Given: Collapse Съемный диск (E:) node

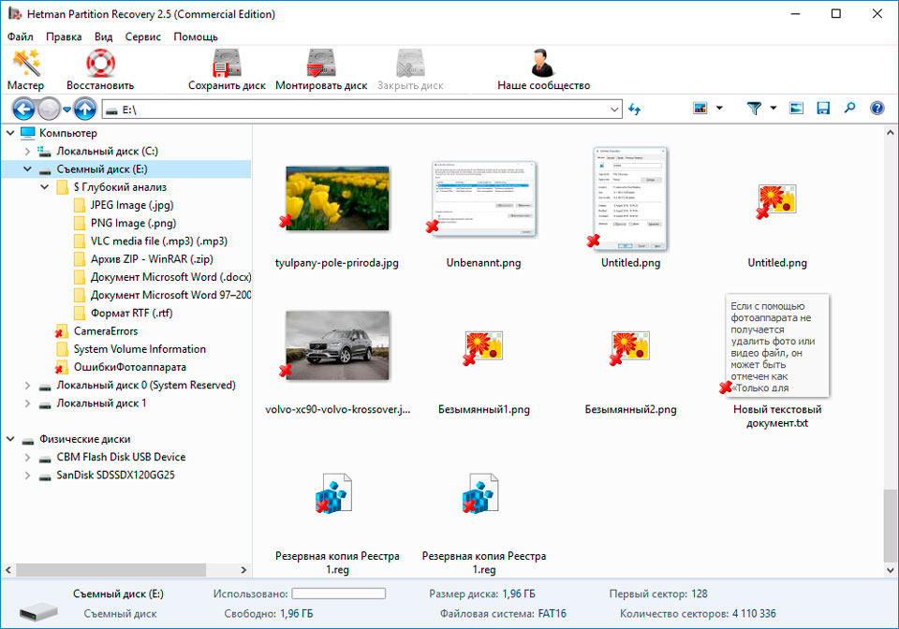Looking at the screenshot, I should [x=27, y=169].
